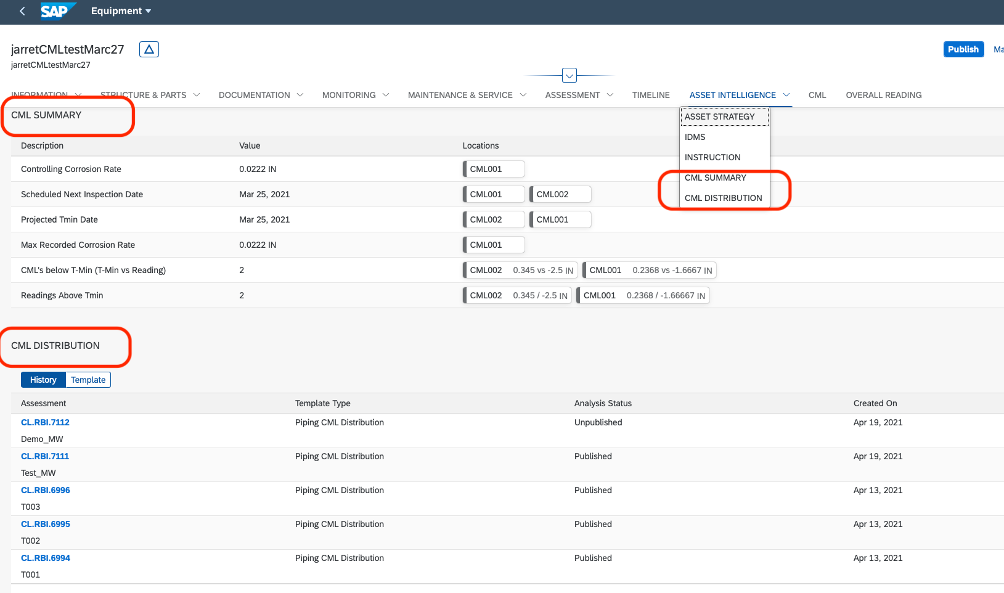The height and width of the screenshot is (593, 1004).
Task: Open the Monitoring tab
Action: point(349,95)
